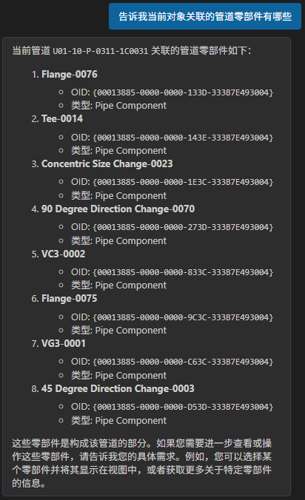The width and height of the screenshot is (305, 500).
Task: Click the OID containing D53D
Action: 184,407
